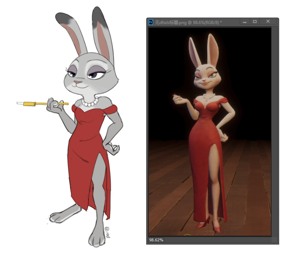Click the Photoshop document icon in title bar
Image resolution: width=296 pixels, height=260 pixels.
click(151, 22)
